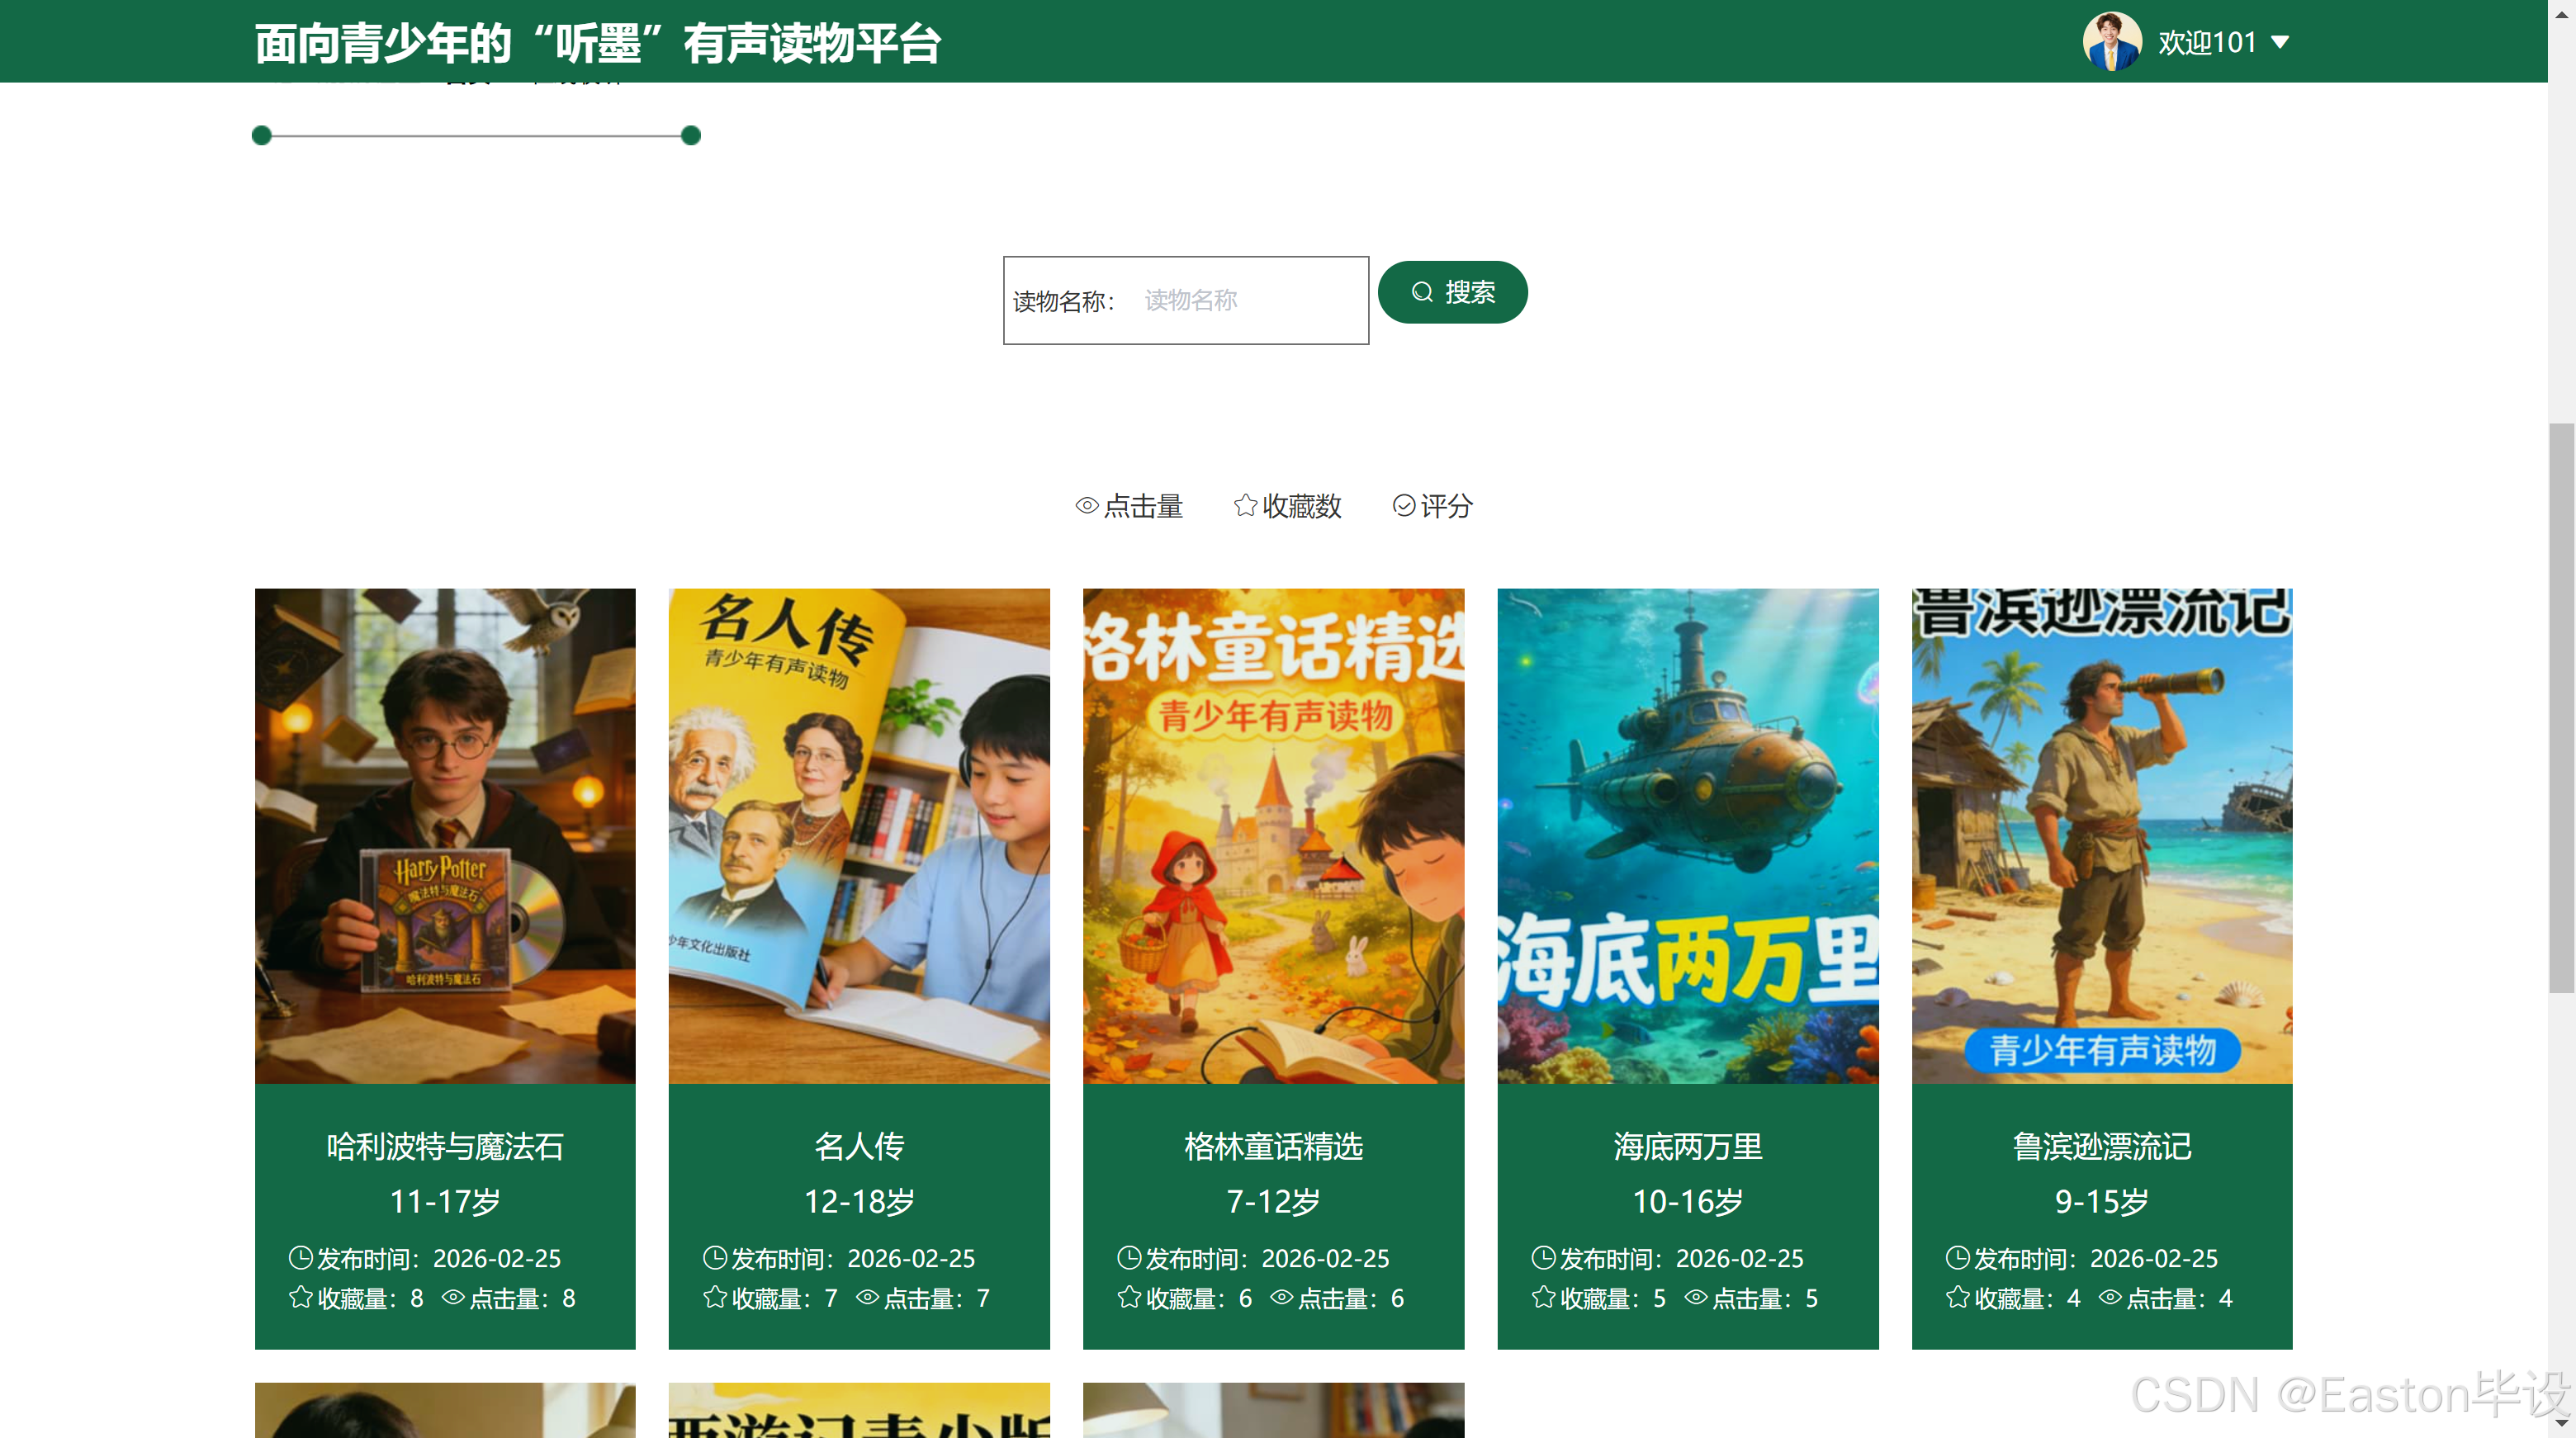Click check-circle icon next to 评分 sort

[x=1404, y=506]
